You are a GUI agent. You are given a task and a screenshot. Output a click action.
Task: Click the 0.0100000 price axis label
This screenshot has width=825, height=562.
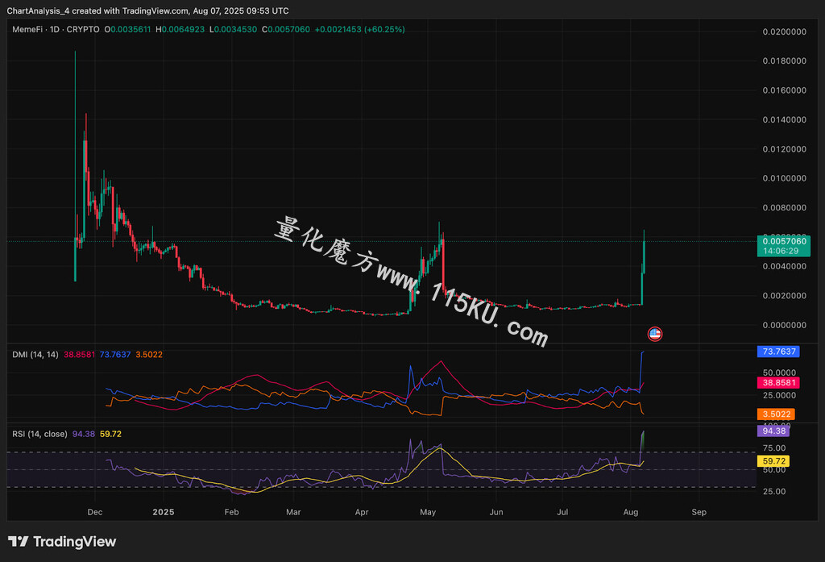pyautogui.click(x=785, y=178)
